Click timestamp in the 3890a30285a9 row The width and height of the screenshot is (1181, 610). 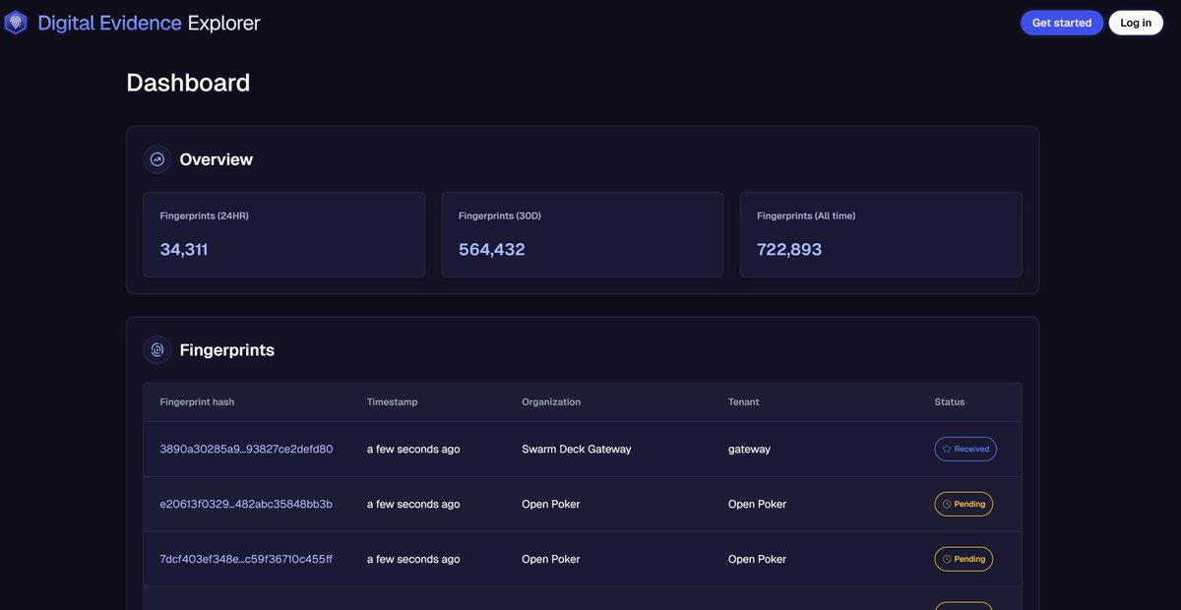(413, 449)
